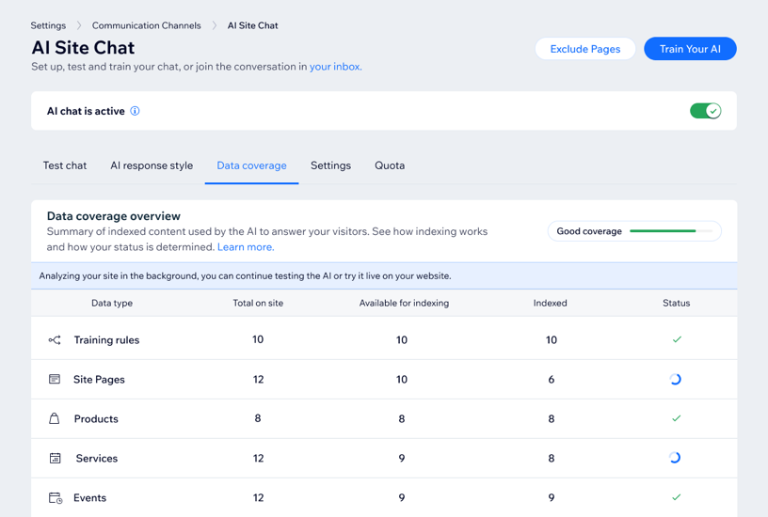Turn off the AI chat active toggle

click(x=705, y=111)
